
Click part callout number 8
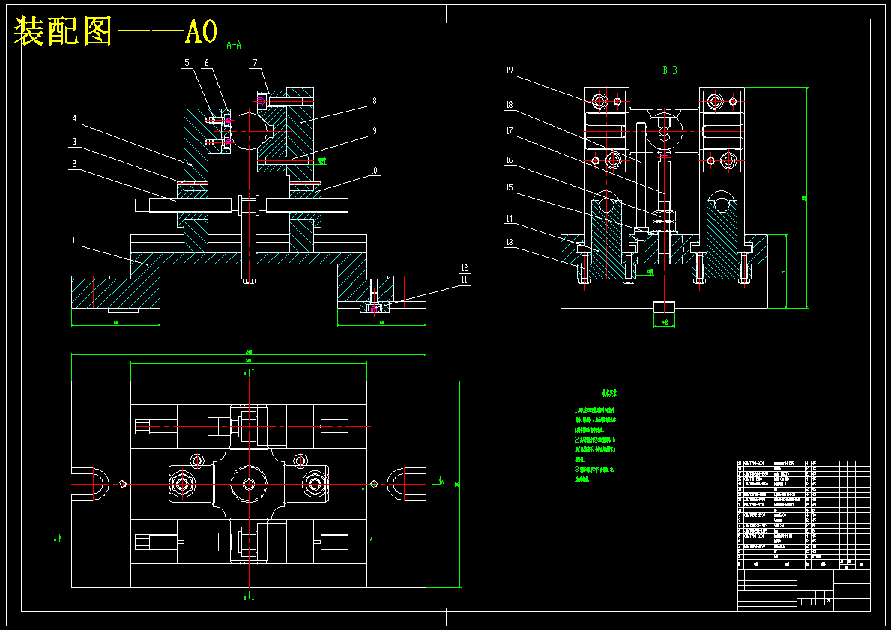coord(374,101)
